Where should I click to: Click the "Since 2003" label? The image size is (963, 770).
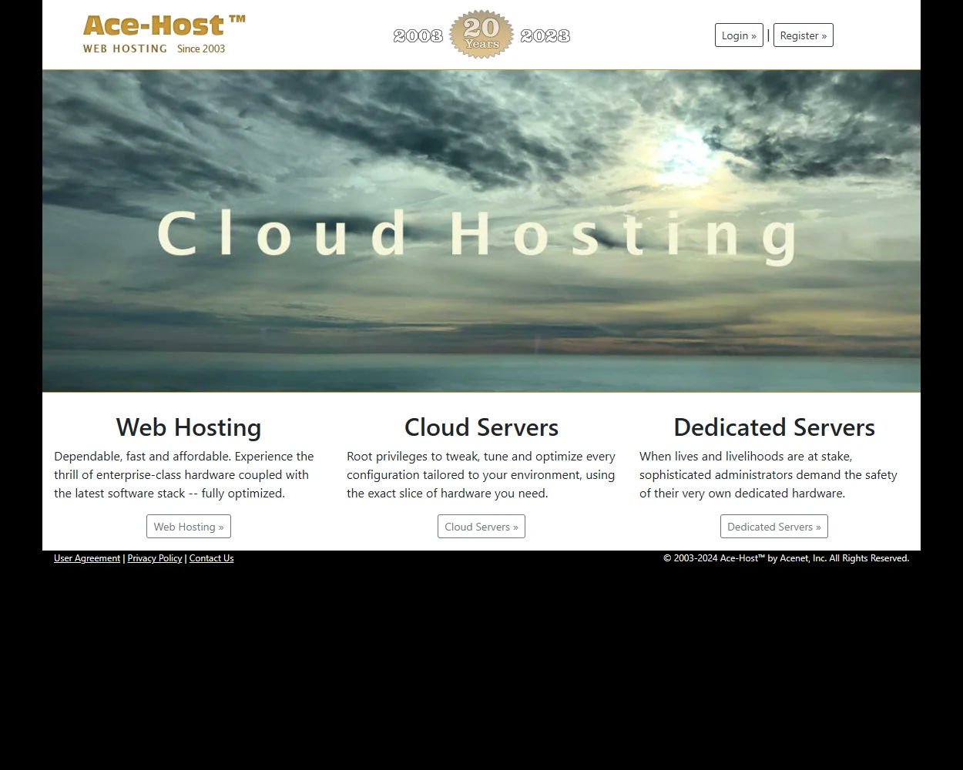click(200, 49)
